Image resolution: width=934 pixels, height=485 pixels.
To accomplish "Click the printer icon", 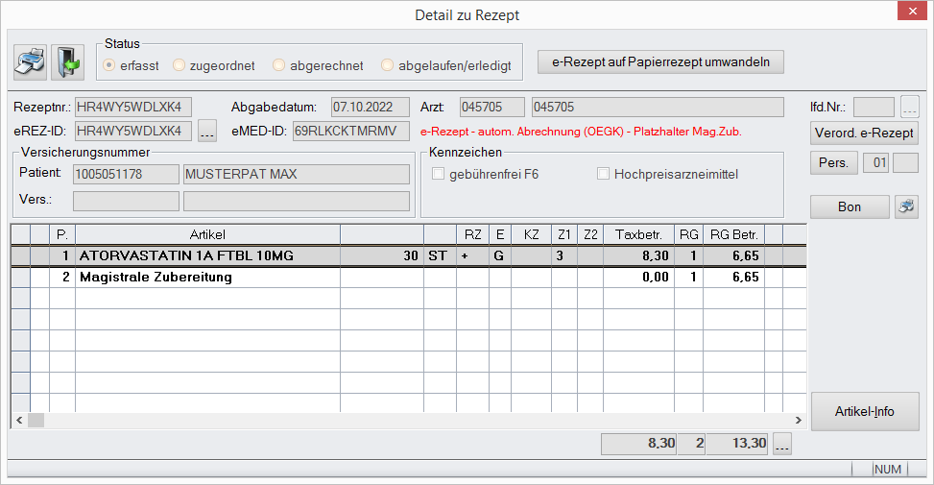I will coord(30,62).
